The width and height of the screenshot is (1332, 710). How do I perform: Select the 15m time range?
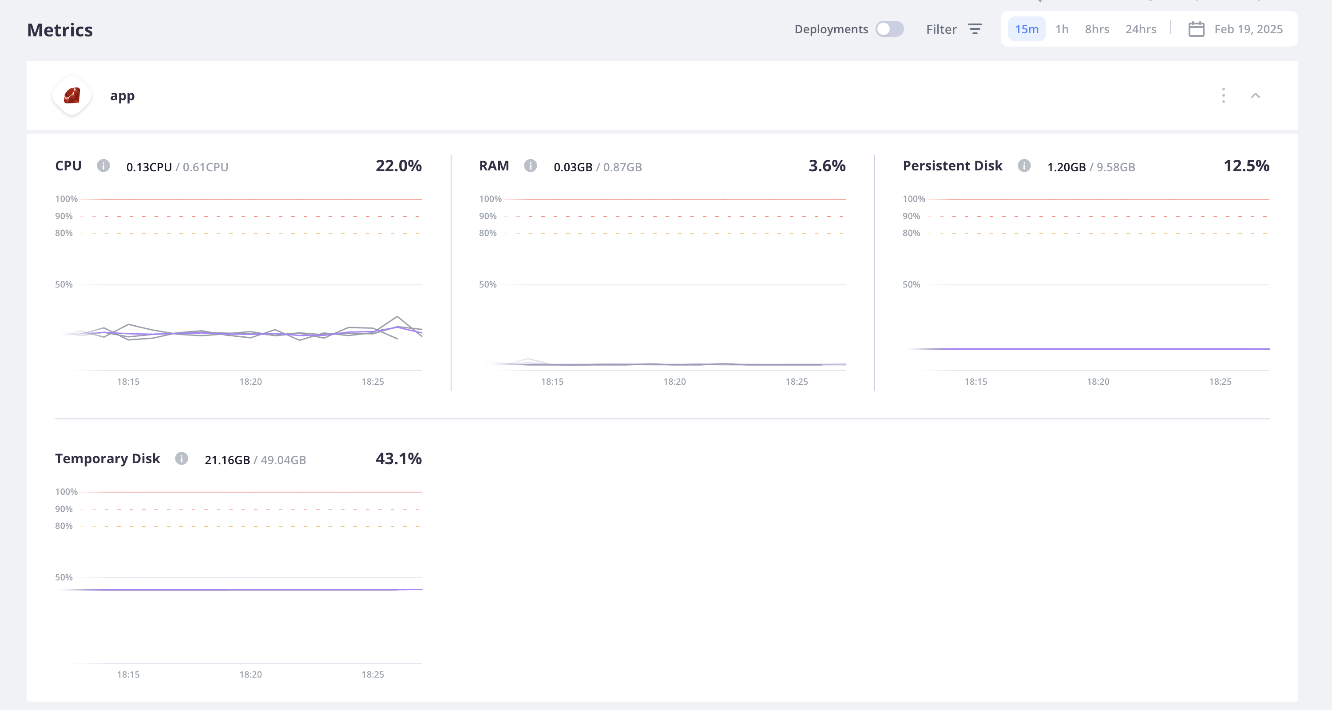pos(1027,29)
